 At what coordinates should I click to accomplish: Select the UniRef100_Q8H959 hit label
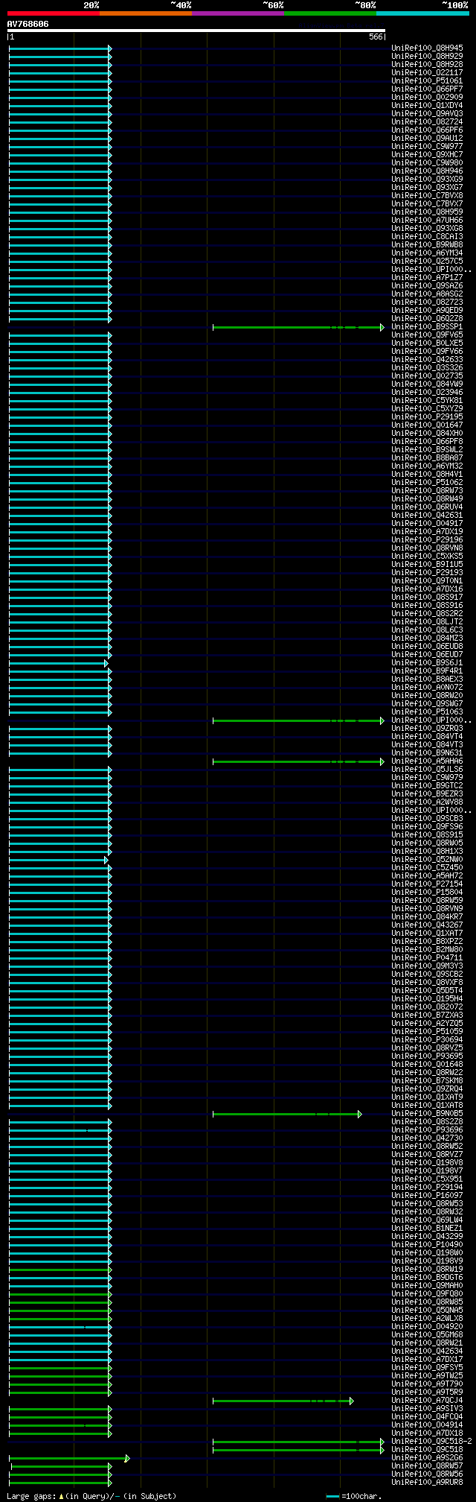pos(427,212)
